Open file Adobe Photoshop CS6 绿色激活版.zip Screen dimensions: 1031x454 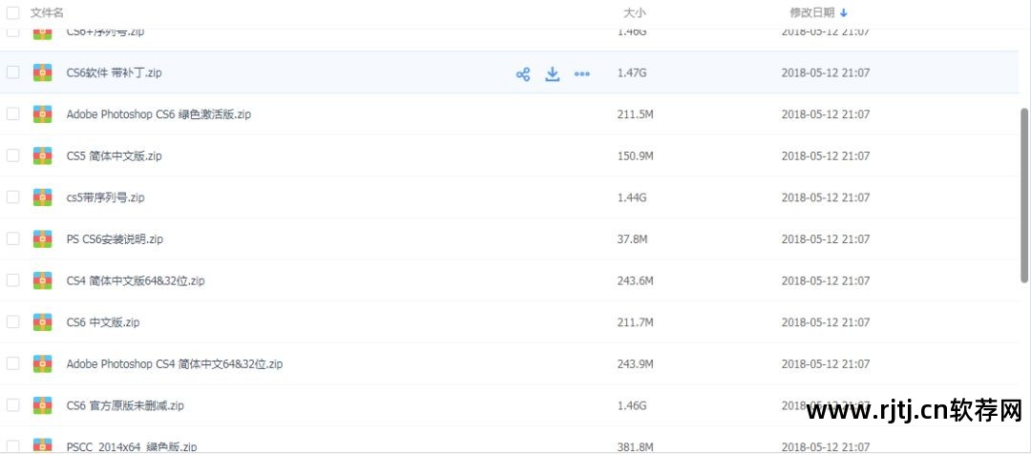click(x=158, y=114)
